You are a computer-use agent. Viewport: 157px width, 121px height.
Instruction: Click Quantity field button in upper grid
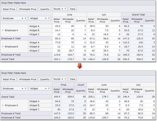pos(45,9)
